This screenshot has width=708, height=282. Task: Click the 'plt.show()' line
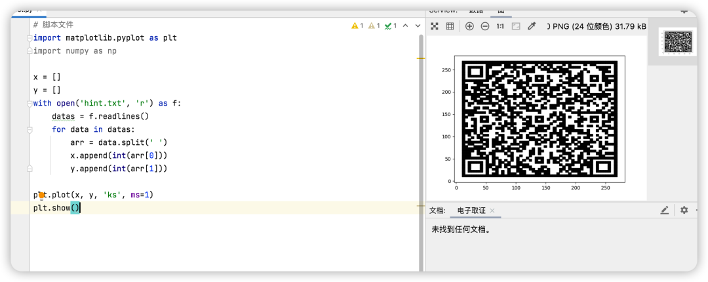coord(56,209)
